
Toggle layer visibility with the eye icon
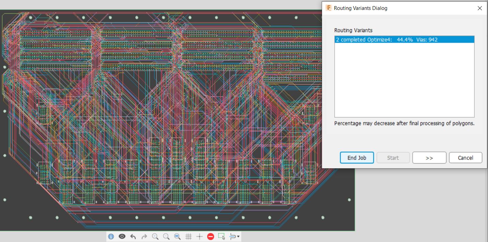click(x=122, y=236)
